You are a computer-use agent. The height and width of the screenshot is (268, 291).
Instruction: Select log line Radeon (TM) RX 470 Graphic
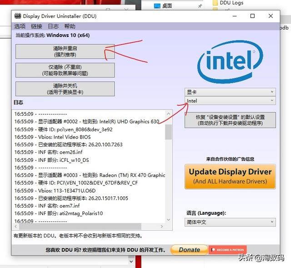pyautogui.click(x=90, y=175)
